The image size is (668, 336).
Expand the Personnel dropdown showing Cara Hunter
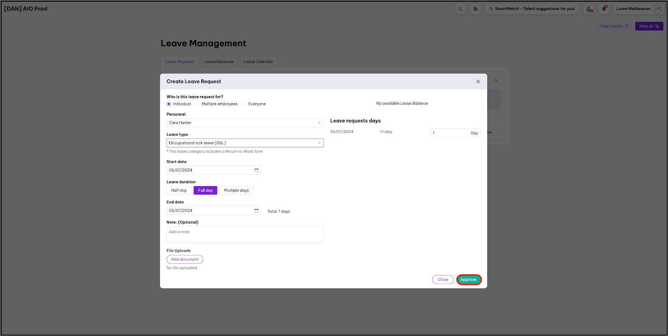coord(245,123)
